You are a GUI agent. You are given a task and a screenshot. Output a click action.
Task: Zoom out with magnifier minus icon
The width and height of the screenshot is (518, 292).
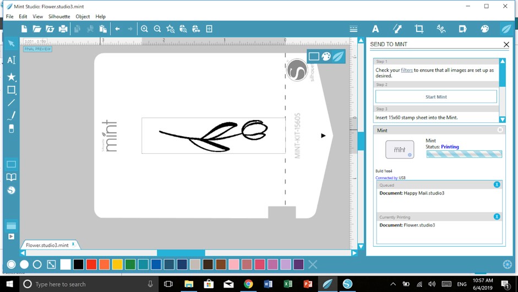click(157, 29)
